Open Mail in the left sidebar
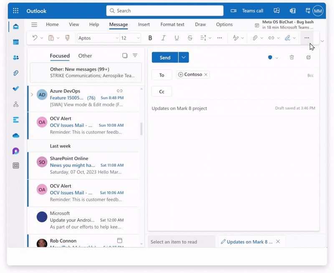The width and height of the screenshot is (334, 273). (16, 27)
